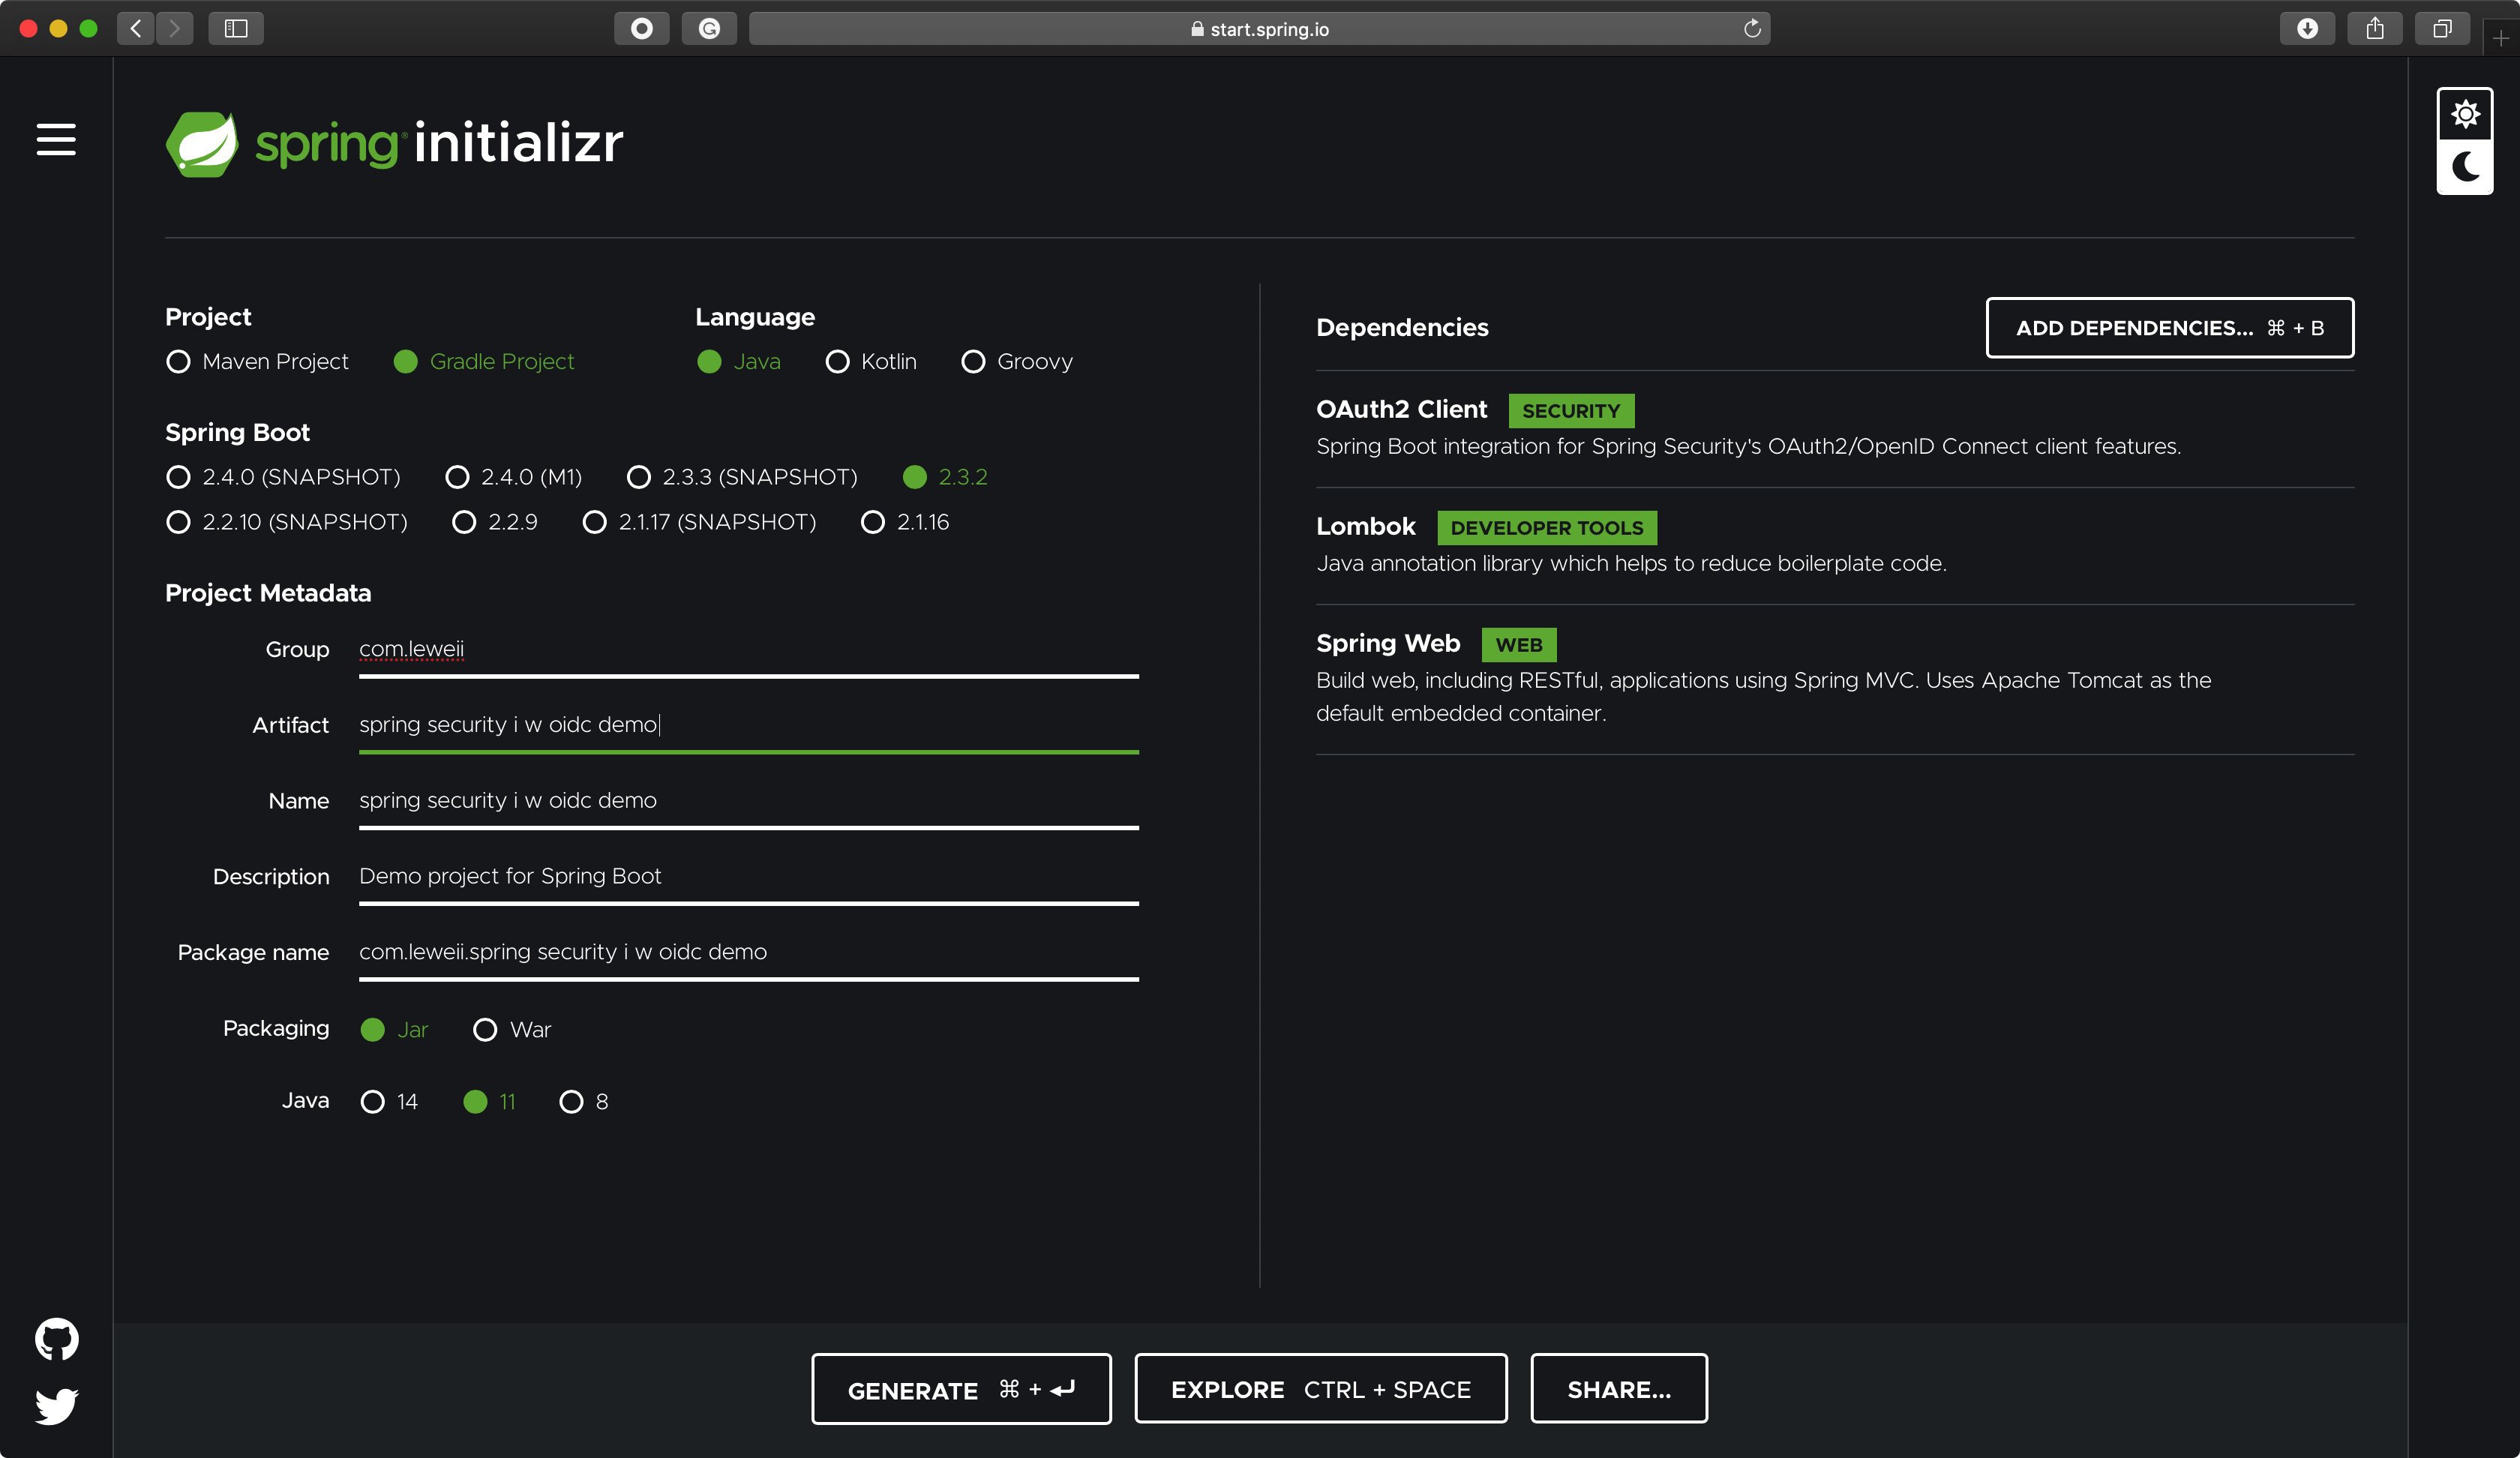2520x1458 pixels.
Task: Select Spring Boot 2.2.10 (SNAPSHOT)
Action: (287, 522)
